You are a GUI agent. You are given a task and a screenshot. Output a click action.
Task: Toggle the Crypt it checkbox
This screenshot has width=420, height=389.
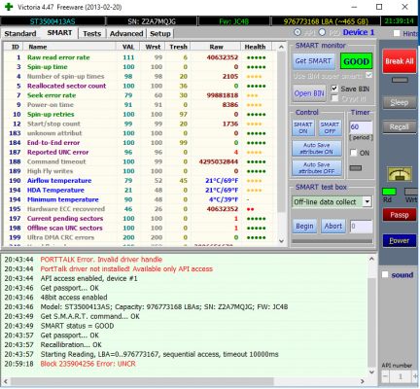[x=334, y=98]
